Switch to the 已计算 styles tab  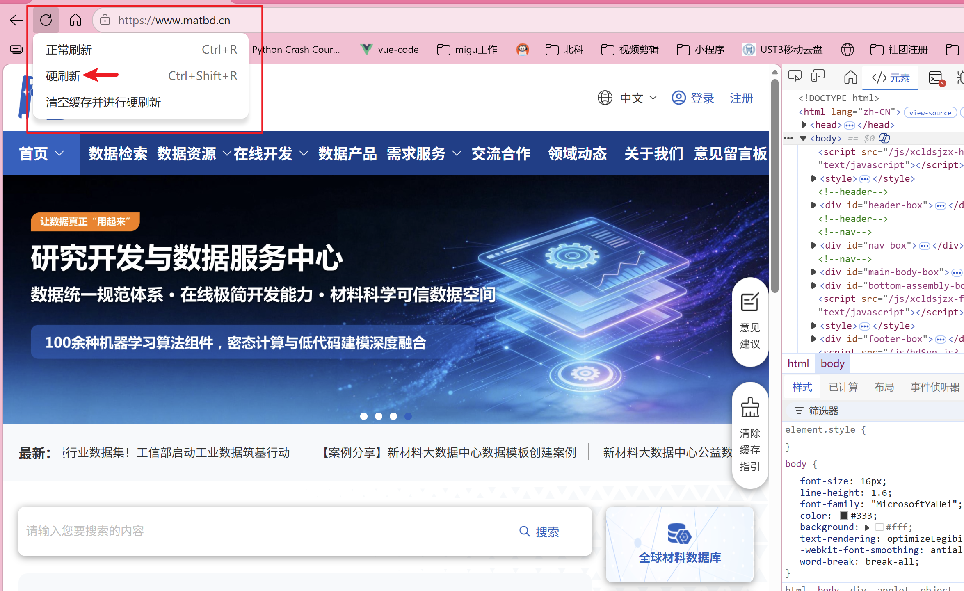(x=843, y=387)
